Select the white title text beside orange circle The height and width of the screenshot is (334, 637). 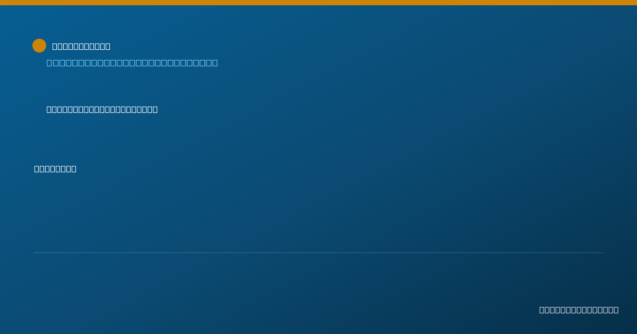pos(81,46)
